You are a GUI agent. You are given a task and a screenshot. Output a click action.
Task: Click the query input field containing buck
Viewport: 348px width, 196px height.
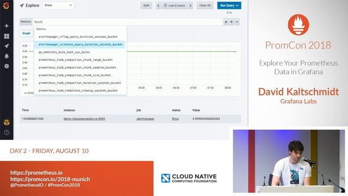pos(128,22)
